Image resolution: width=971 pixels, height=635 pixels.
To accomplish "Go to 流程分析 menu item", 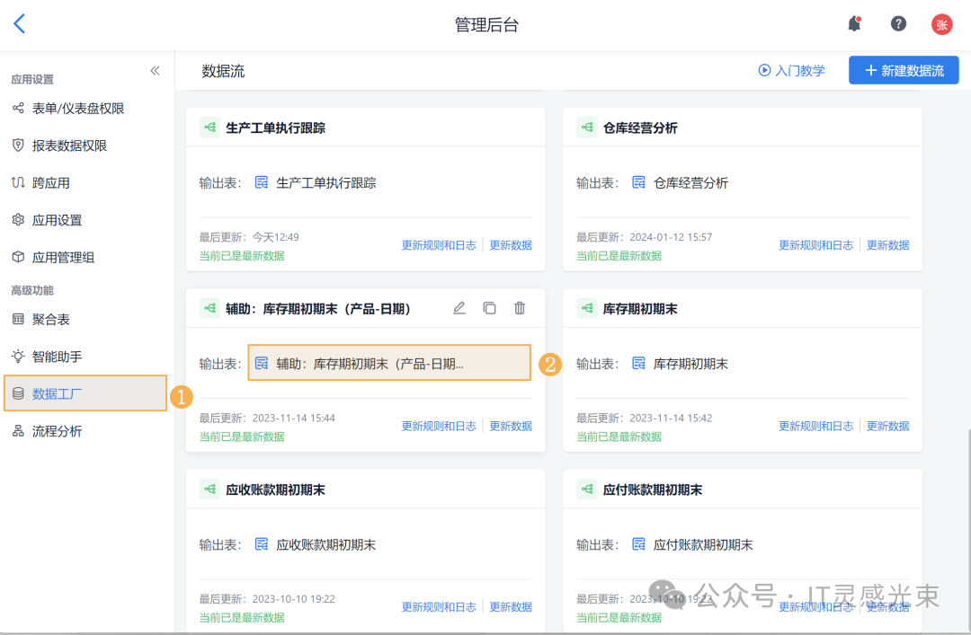I will (57, 431).
